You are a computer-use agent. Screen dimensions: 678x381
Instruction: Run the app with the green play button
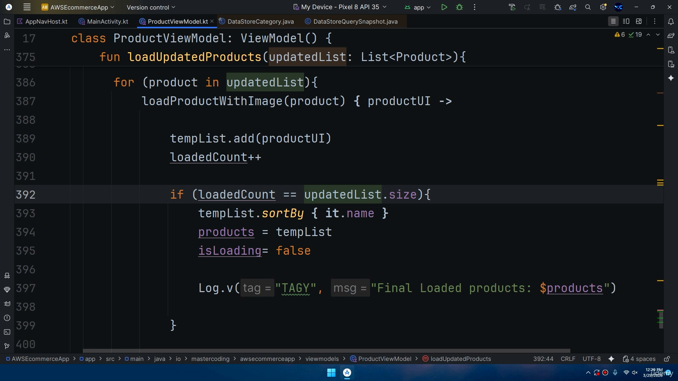(444, 7)
